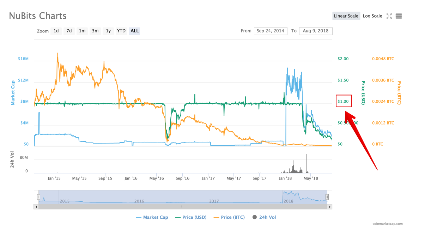Click the Market Cap axis title
The height and width of the screenshot is (231, 425).
pyautogui.click(x=13, y=93)
